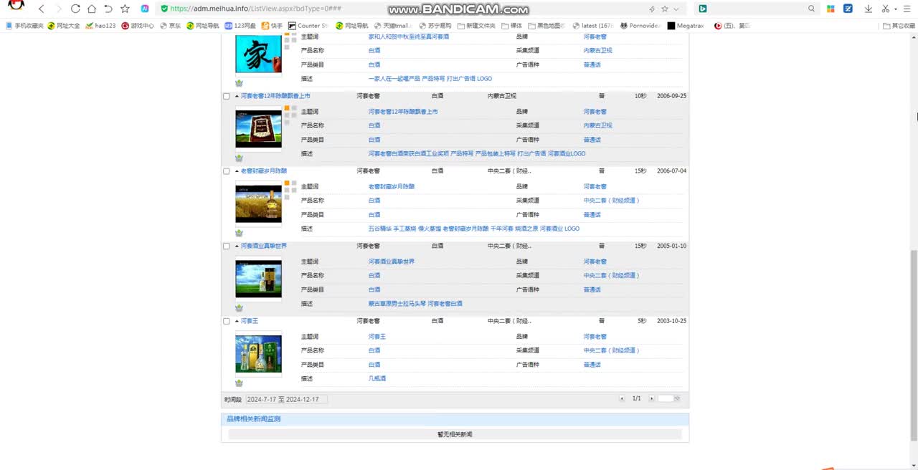Open the 123网盘 bookmark
The image size is (918, 470).
tap(240, 26)
